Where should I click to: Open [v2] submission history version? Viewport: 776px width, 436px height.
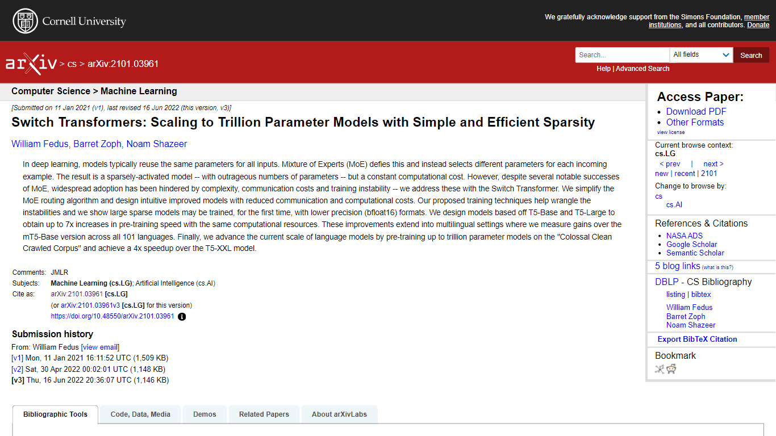coord(18,369)
